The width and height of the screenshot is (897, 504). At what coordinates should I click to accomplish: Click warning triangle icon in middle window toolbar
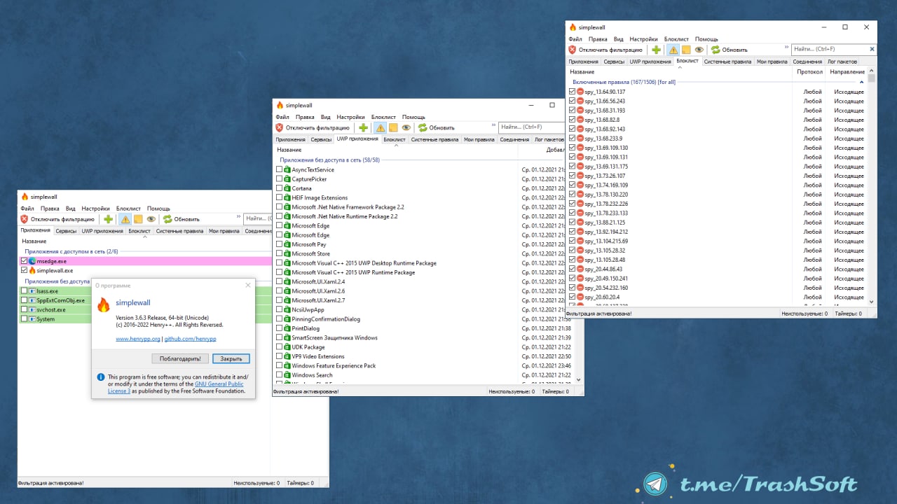coord(380,127)
